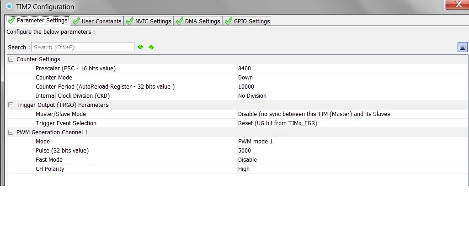The height and width of the screenshot is (227, 469).
Task: Select the Counter Period (AutoReload Register) label
Action: [x=105, y=87]
